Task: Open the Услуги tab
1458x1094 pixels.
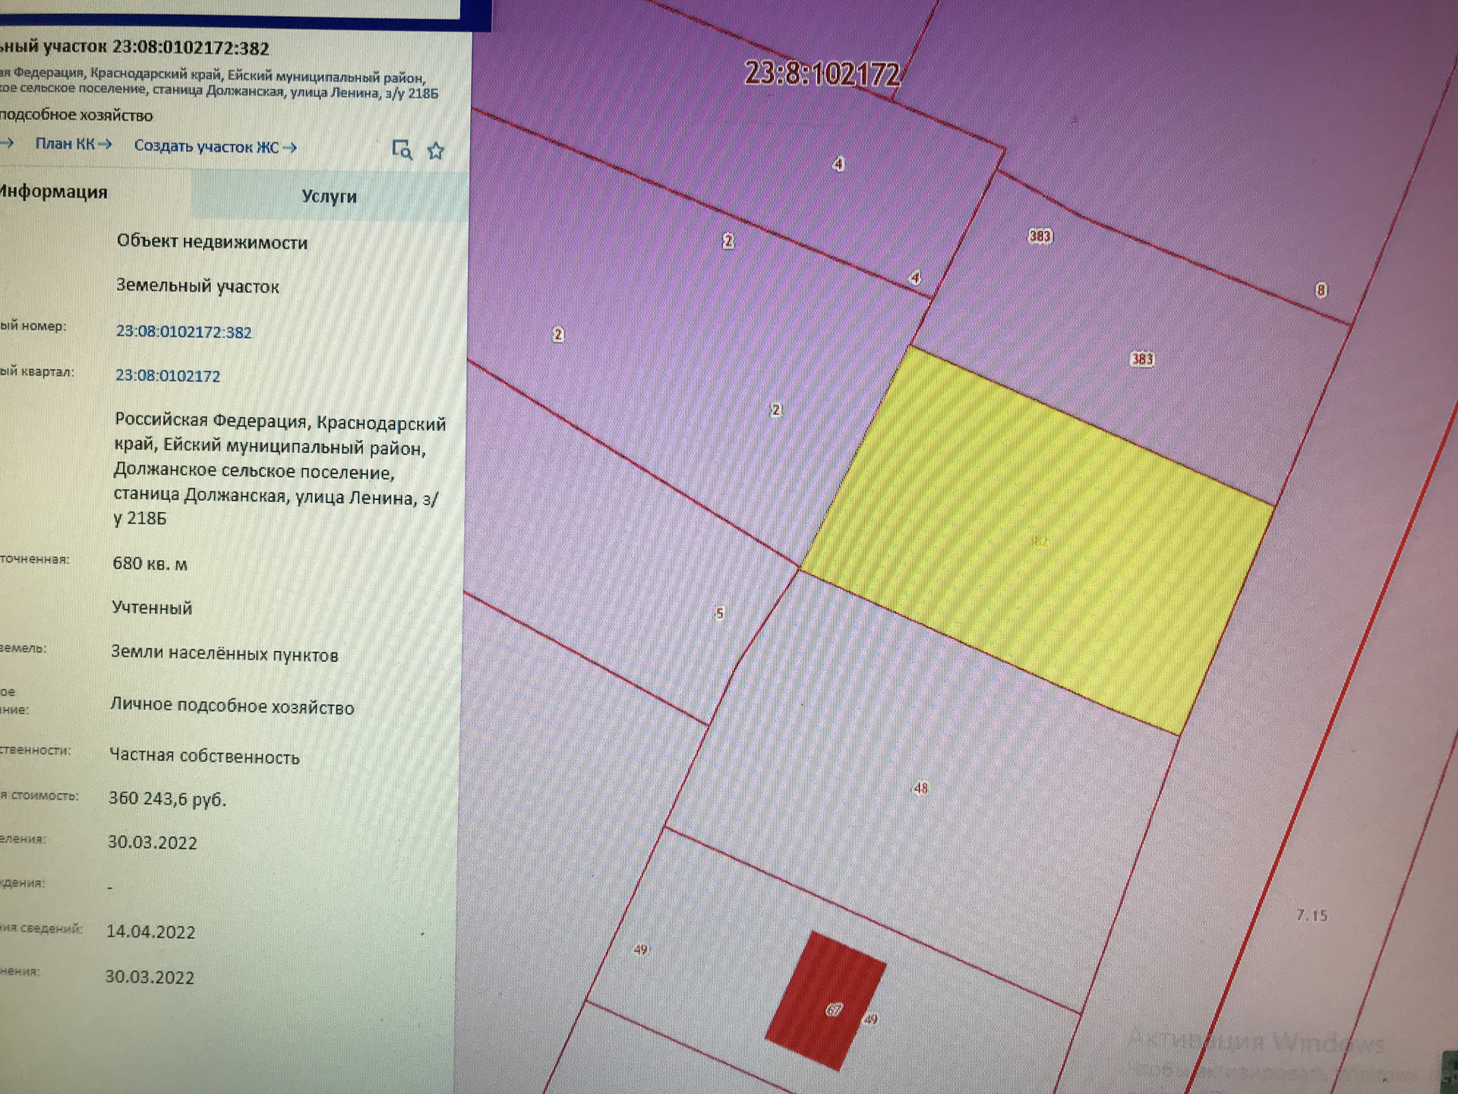Action: pyautogui.click(x=329, y=197)
